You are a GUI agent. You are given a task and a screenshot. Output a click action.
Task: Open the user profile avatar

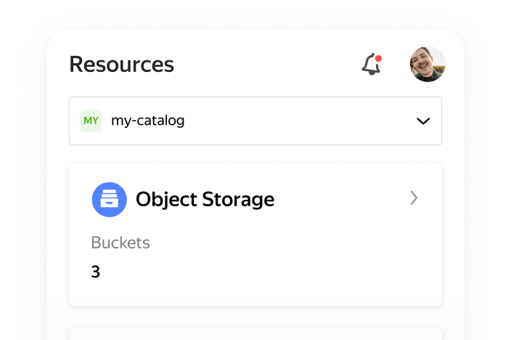[x=428, y=64]
